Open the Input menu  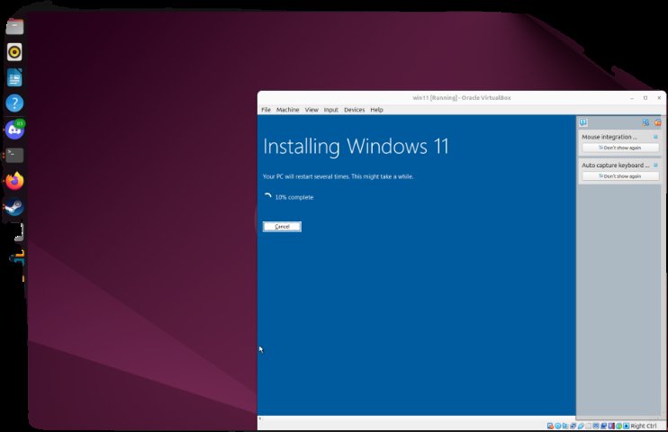pyautogui.click(x=330, y=110)
